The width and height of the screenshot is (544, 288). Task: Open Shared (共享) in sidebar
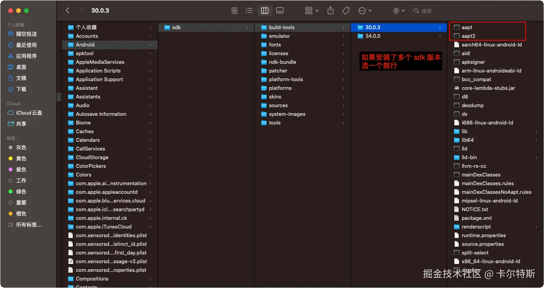(x=21, y=124)
